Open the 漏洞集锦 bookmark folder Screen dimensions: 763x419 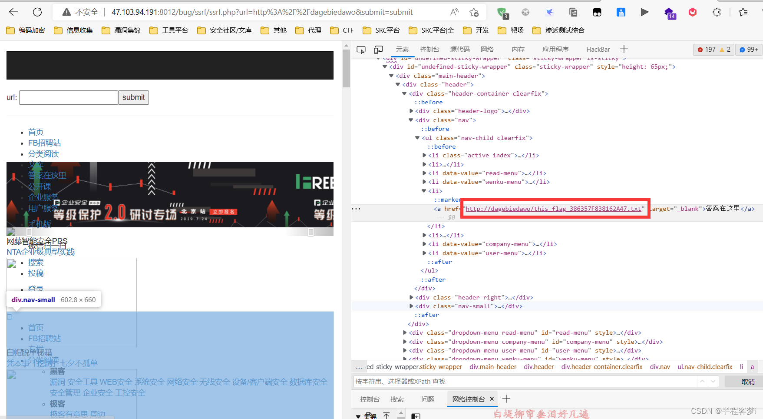pos(121,30)
